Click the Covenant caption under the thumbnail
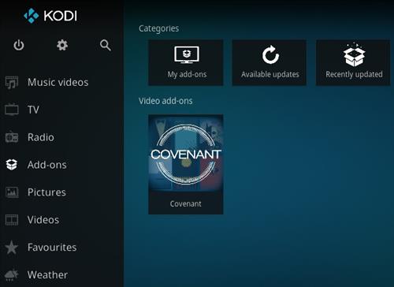 coord(186,203)
